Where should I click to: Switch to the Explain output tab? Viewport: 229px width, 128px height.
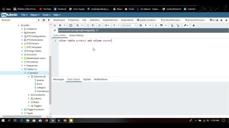87,79
